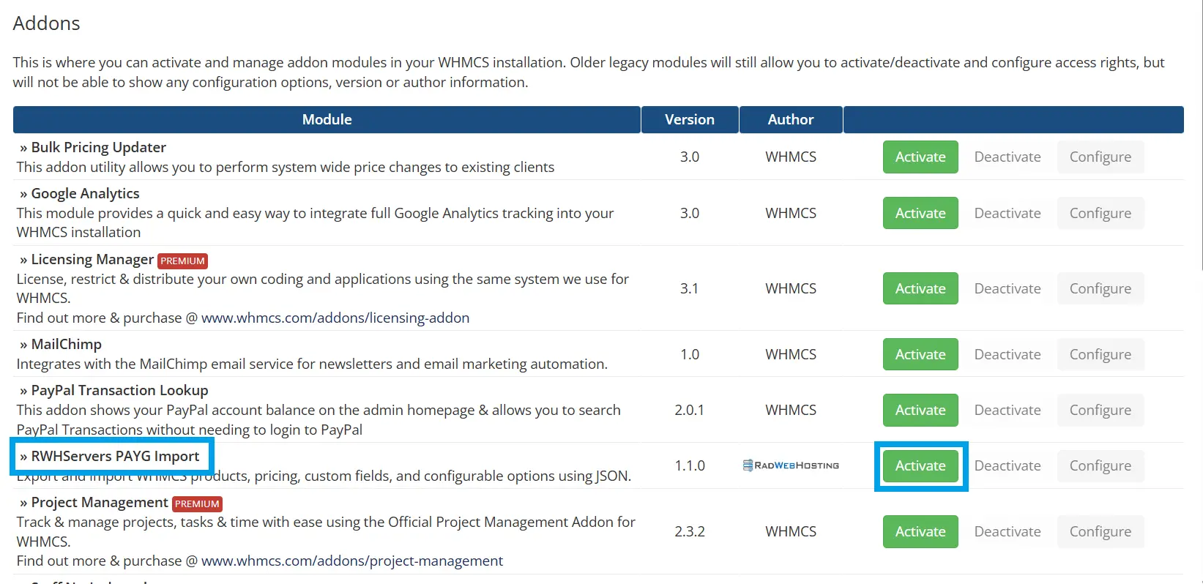The height and width of the screenshot is (584, 1203).
Task: Click version 2.3.2 in Project Management row
Action: tap(690, 531)
